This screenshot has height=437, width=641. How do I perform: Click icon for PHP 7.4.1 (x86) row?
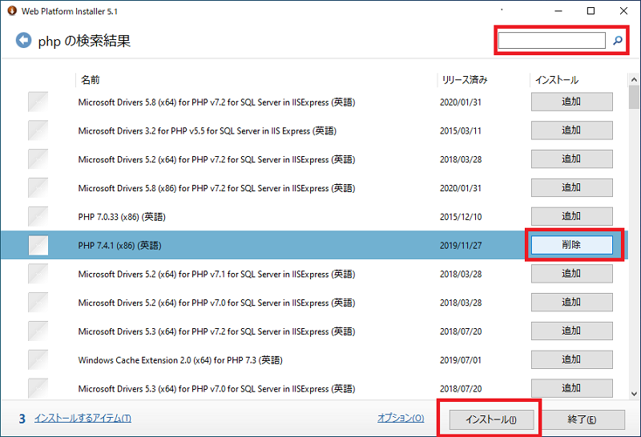38,245
